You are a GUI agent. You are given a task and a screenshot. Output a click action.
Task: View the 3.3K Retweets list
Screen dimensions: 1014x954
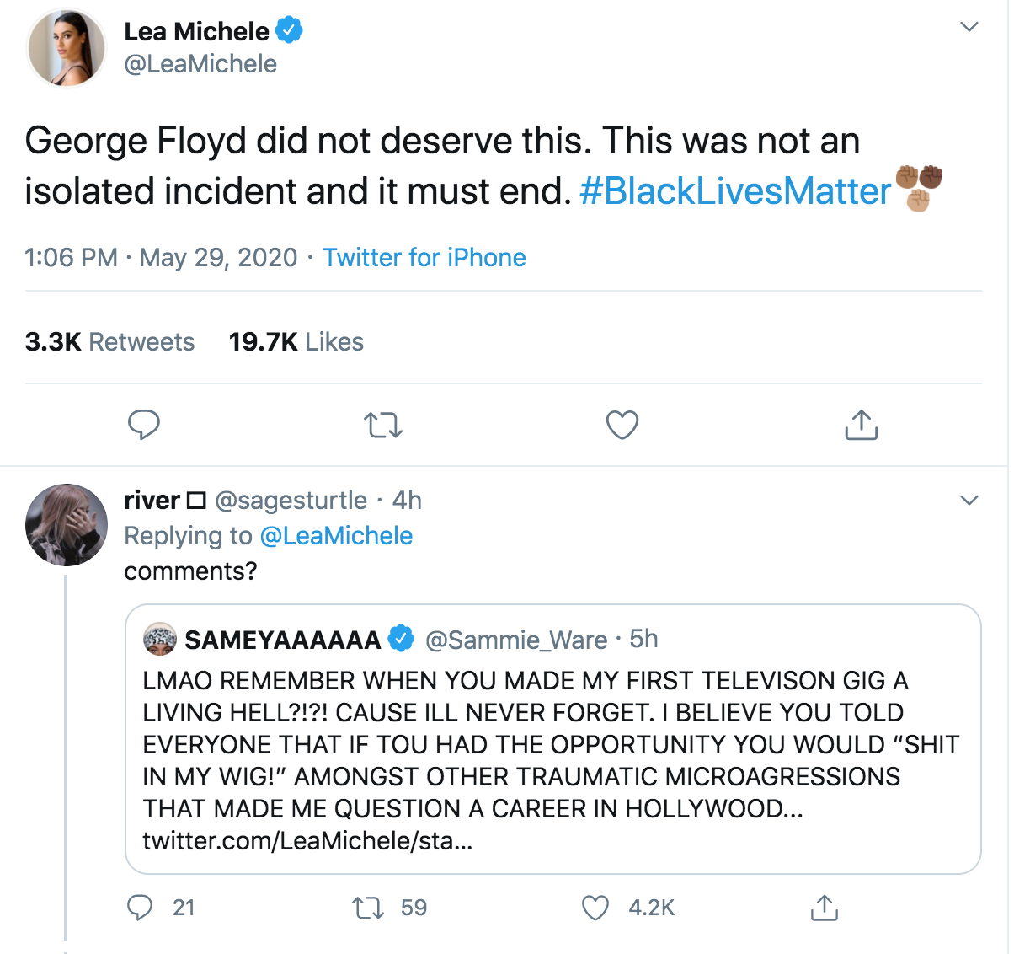tap(110, 342)
